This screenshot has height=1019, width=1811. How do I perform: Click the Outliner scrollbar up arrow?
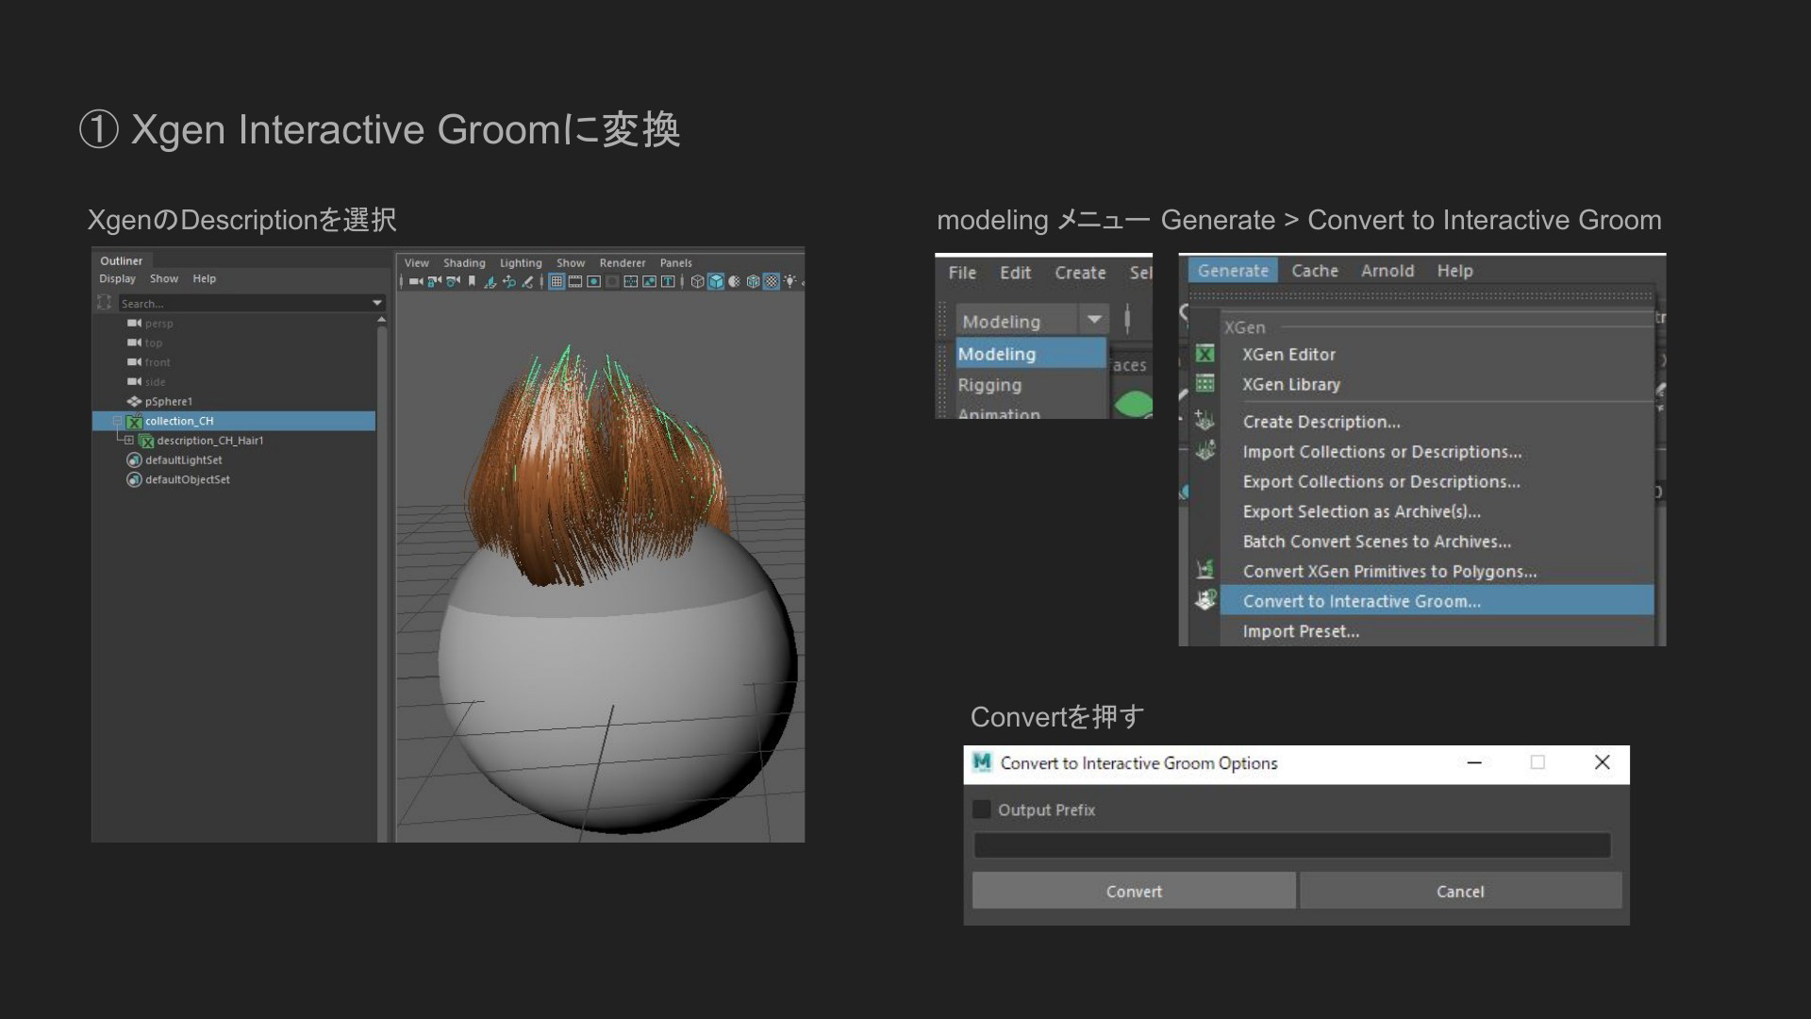click(x=382, y=321)
